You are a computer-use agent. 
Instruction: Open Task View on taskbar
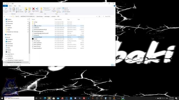41,98
